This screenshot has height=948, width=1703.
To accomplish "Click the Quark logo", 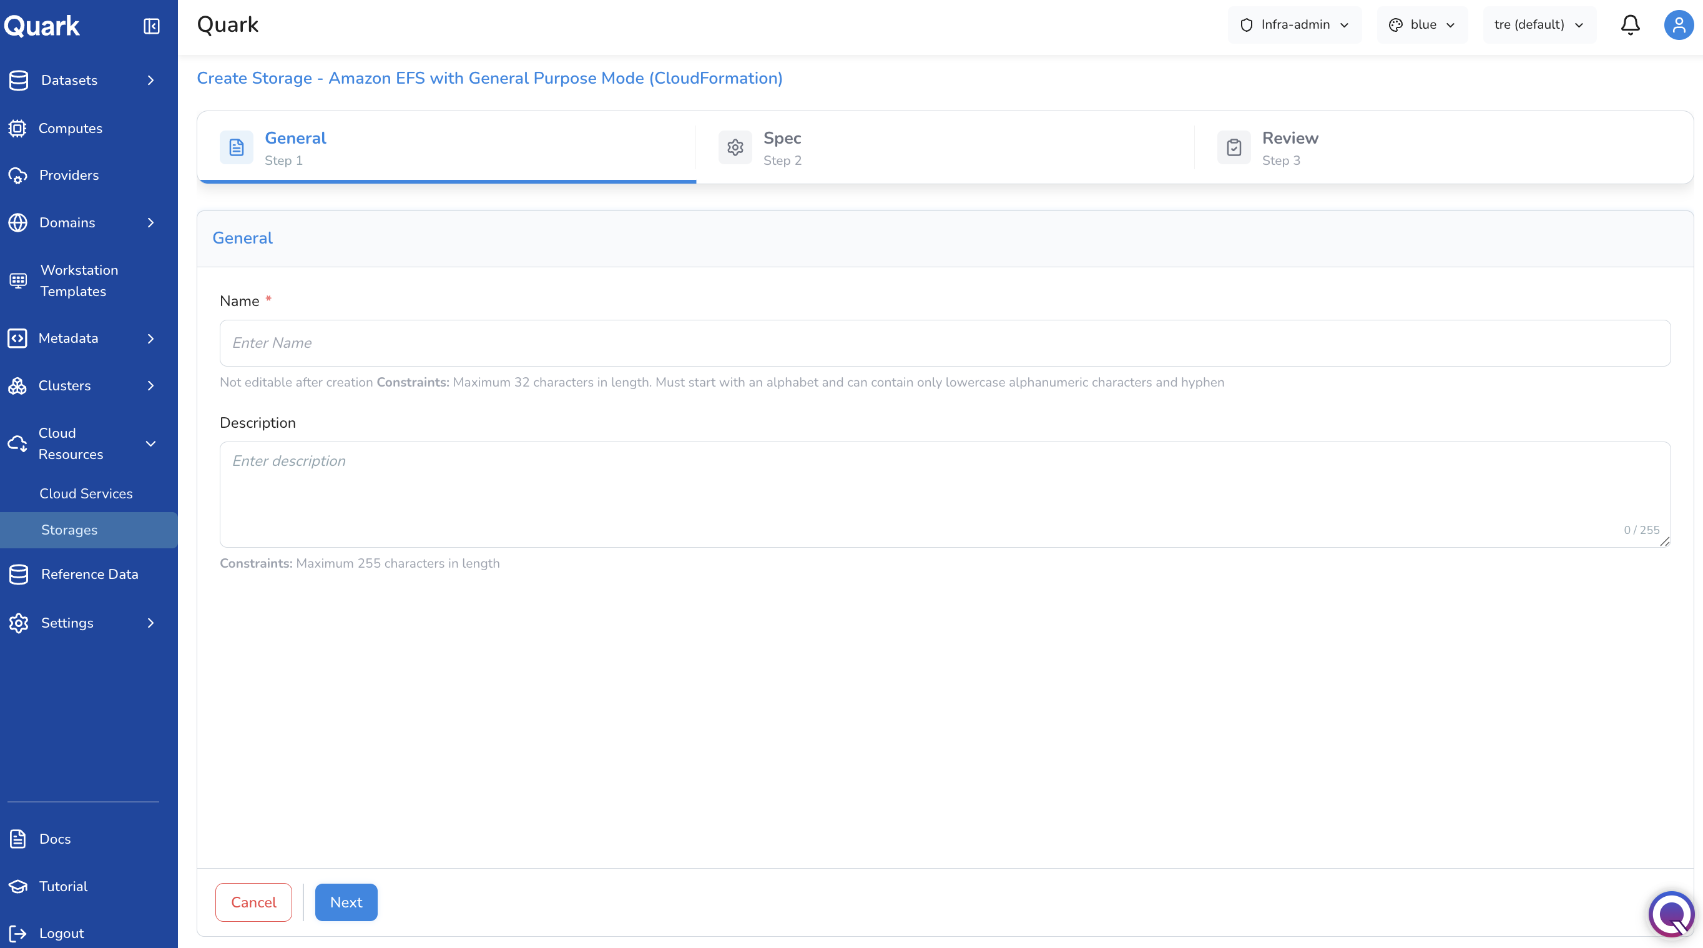I will (42, 26).
